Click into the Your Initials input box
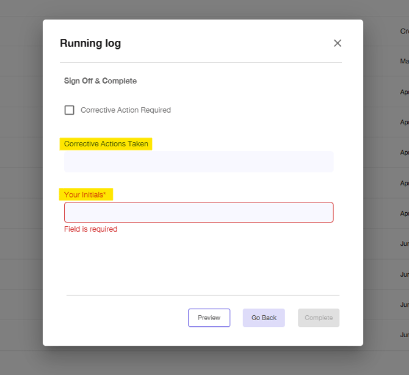The image size is (409, 375). point(199,212)
